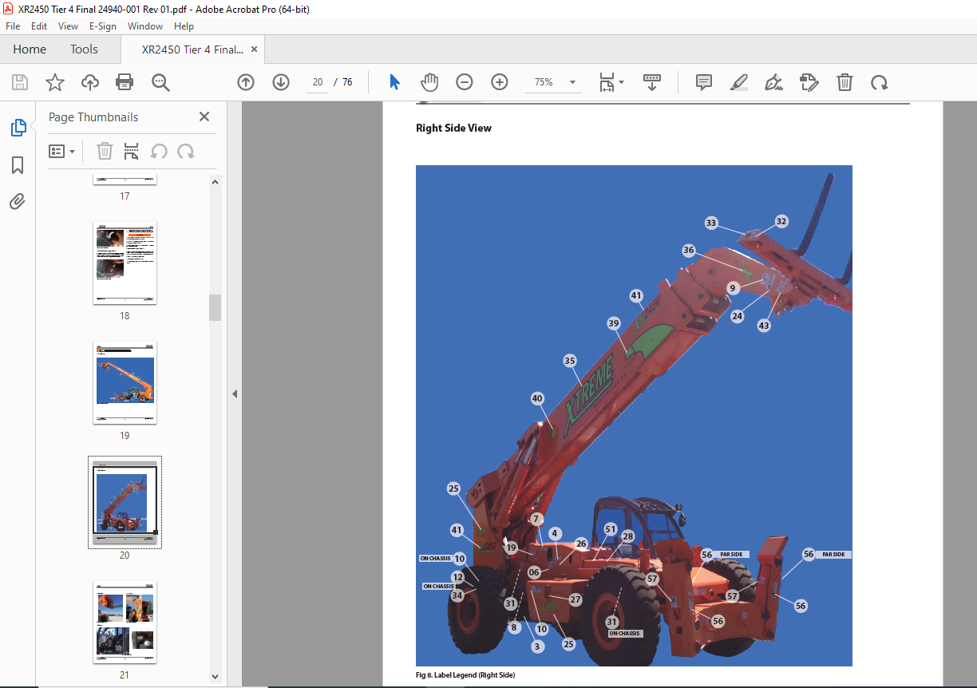977x688 pixels.
Task: Collapse the navigation pane with the arrow
Action: click(x=235, y=393)
